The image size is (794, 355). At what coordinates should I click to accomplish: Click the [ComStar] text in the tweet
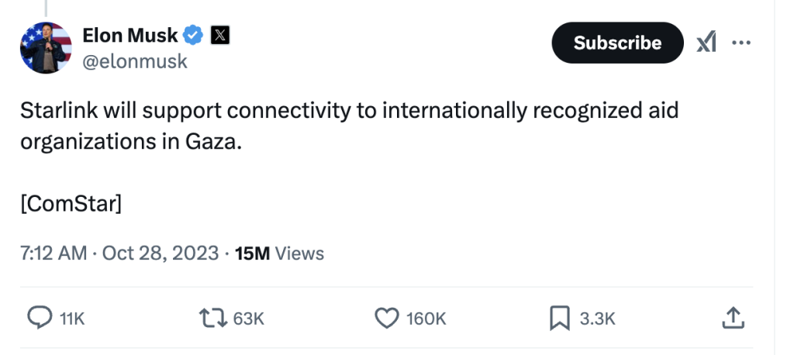[71, 205]
